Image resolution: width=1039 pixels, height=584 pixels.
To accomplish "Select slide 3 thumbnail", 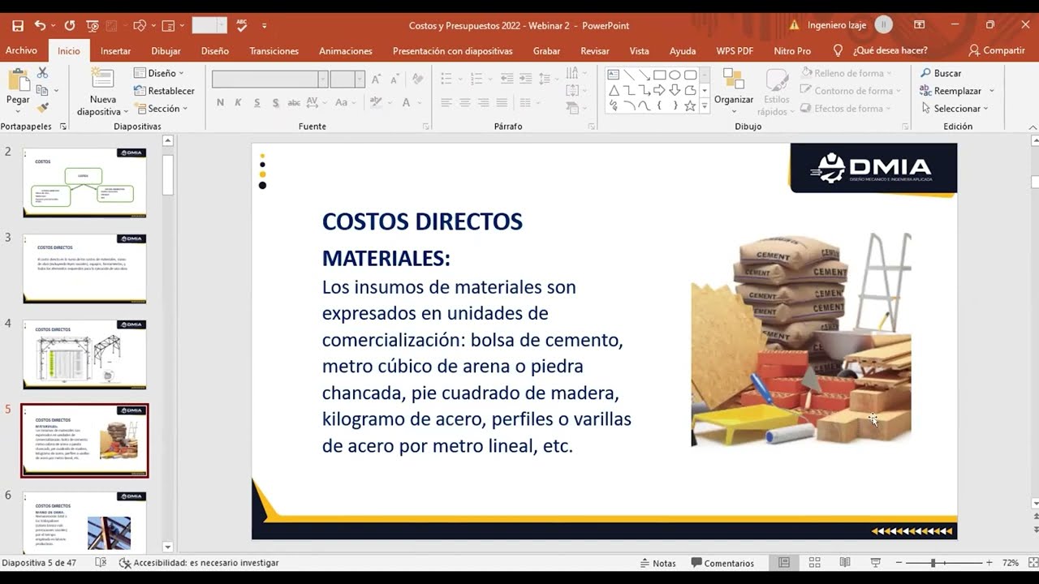I will (x=84, y=268).
